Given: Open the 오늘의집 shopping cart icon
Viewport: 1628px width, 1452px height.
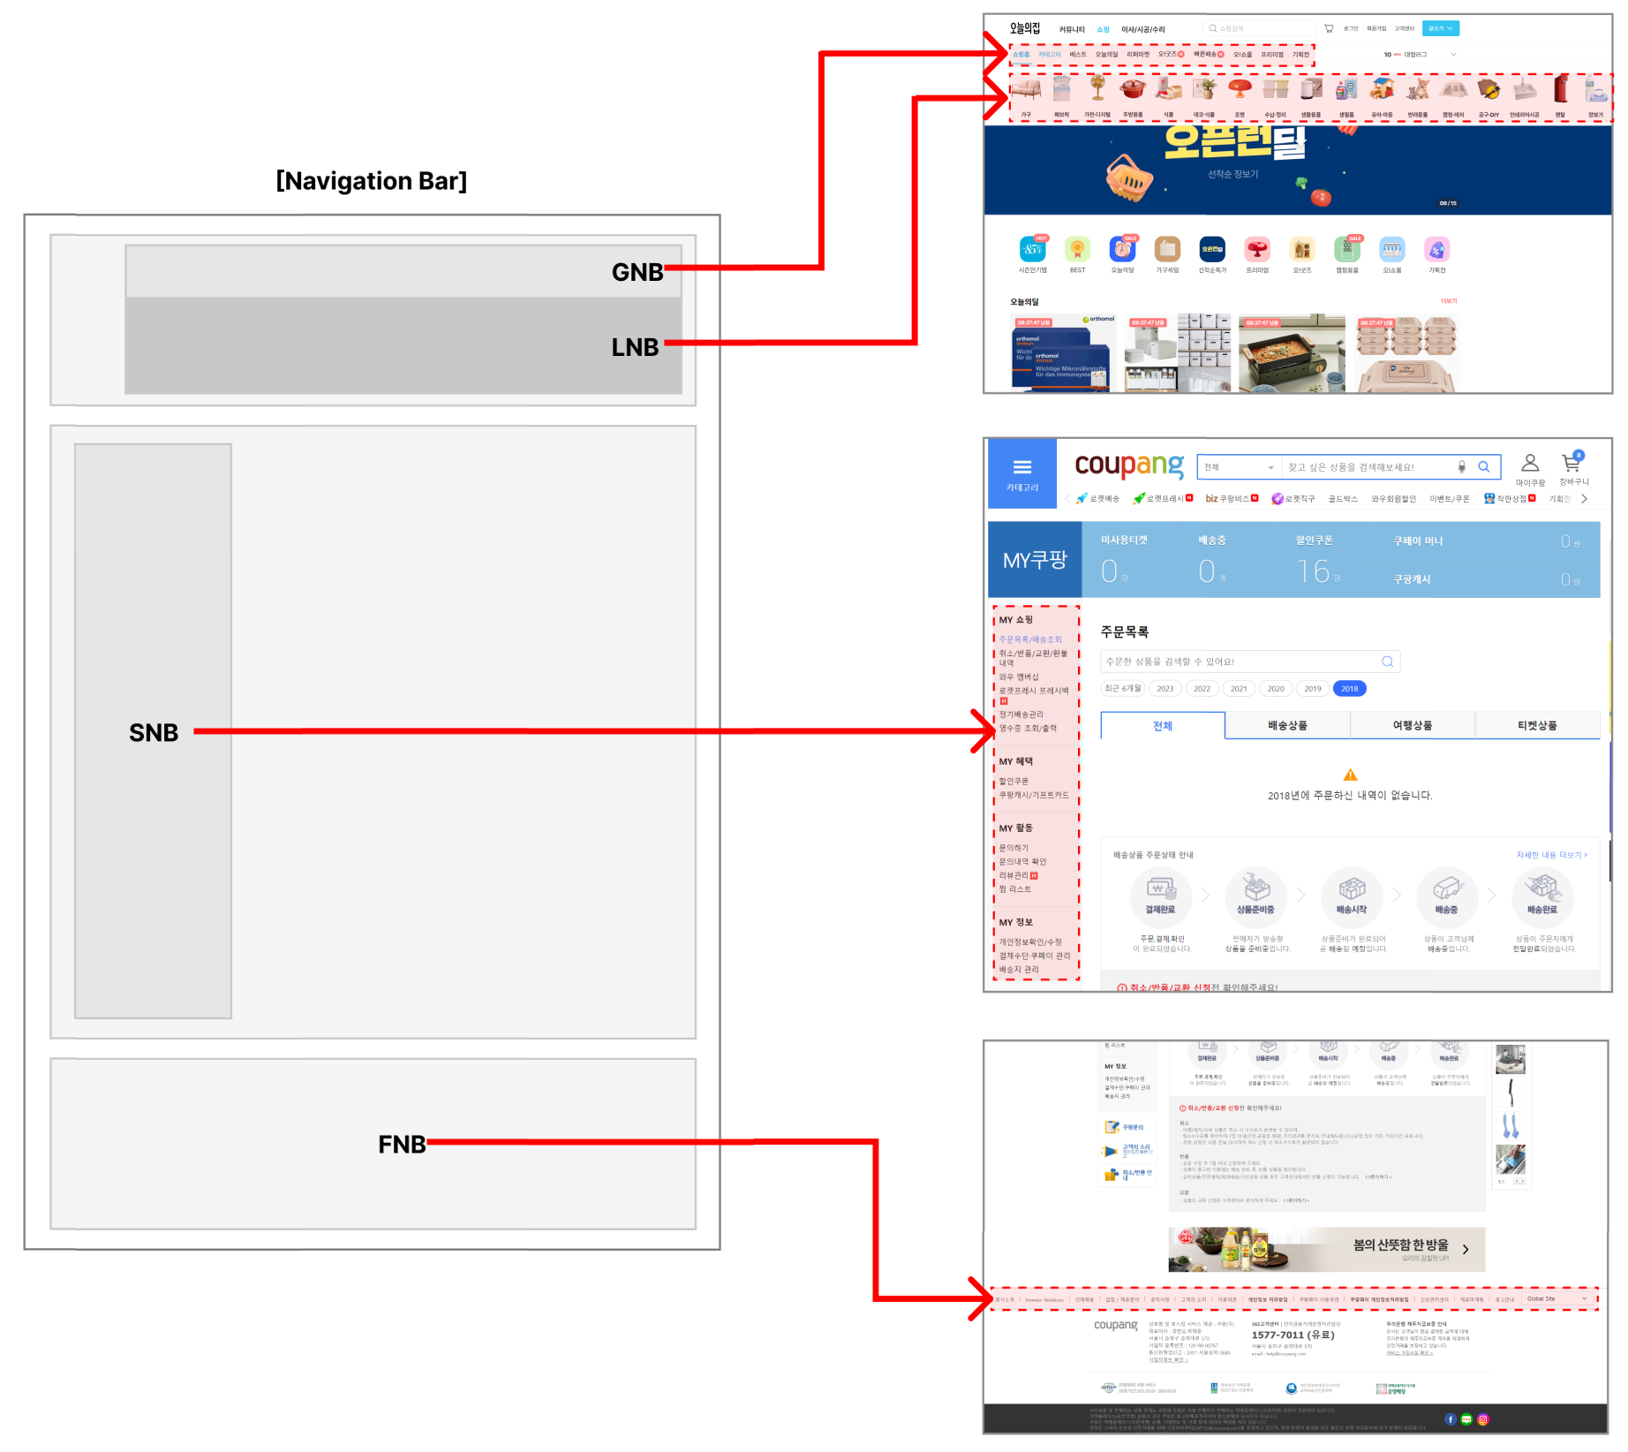Looking at the screenshot, I should (1329, 28).
